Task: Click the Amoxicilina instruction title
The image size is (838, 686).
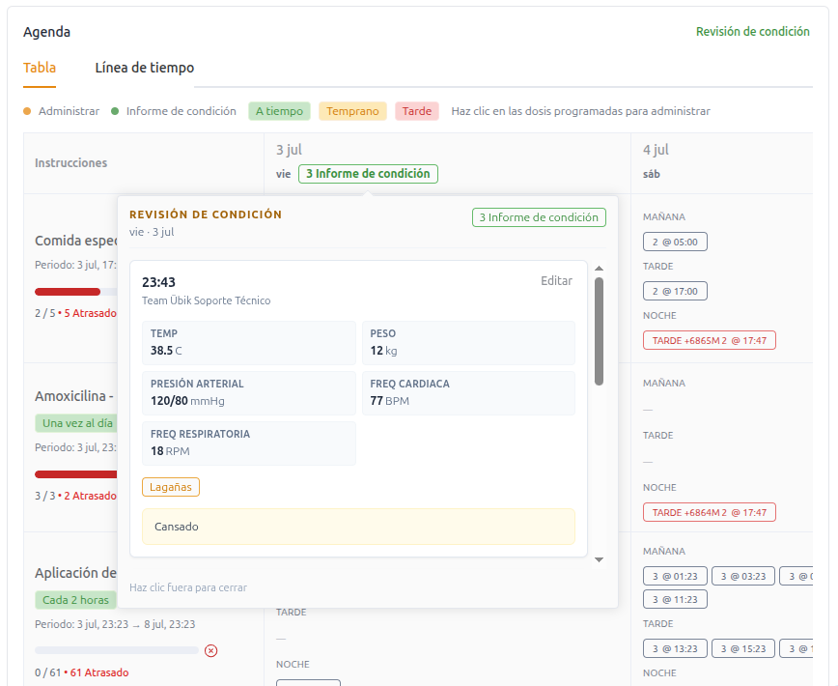Action: [74, 396]
